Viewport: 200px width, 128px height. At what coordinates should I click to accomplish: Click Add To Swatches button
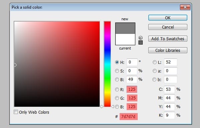click(168, 39)
